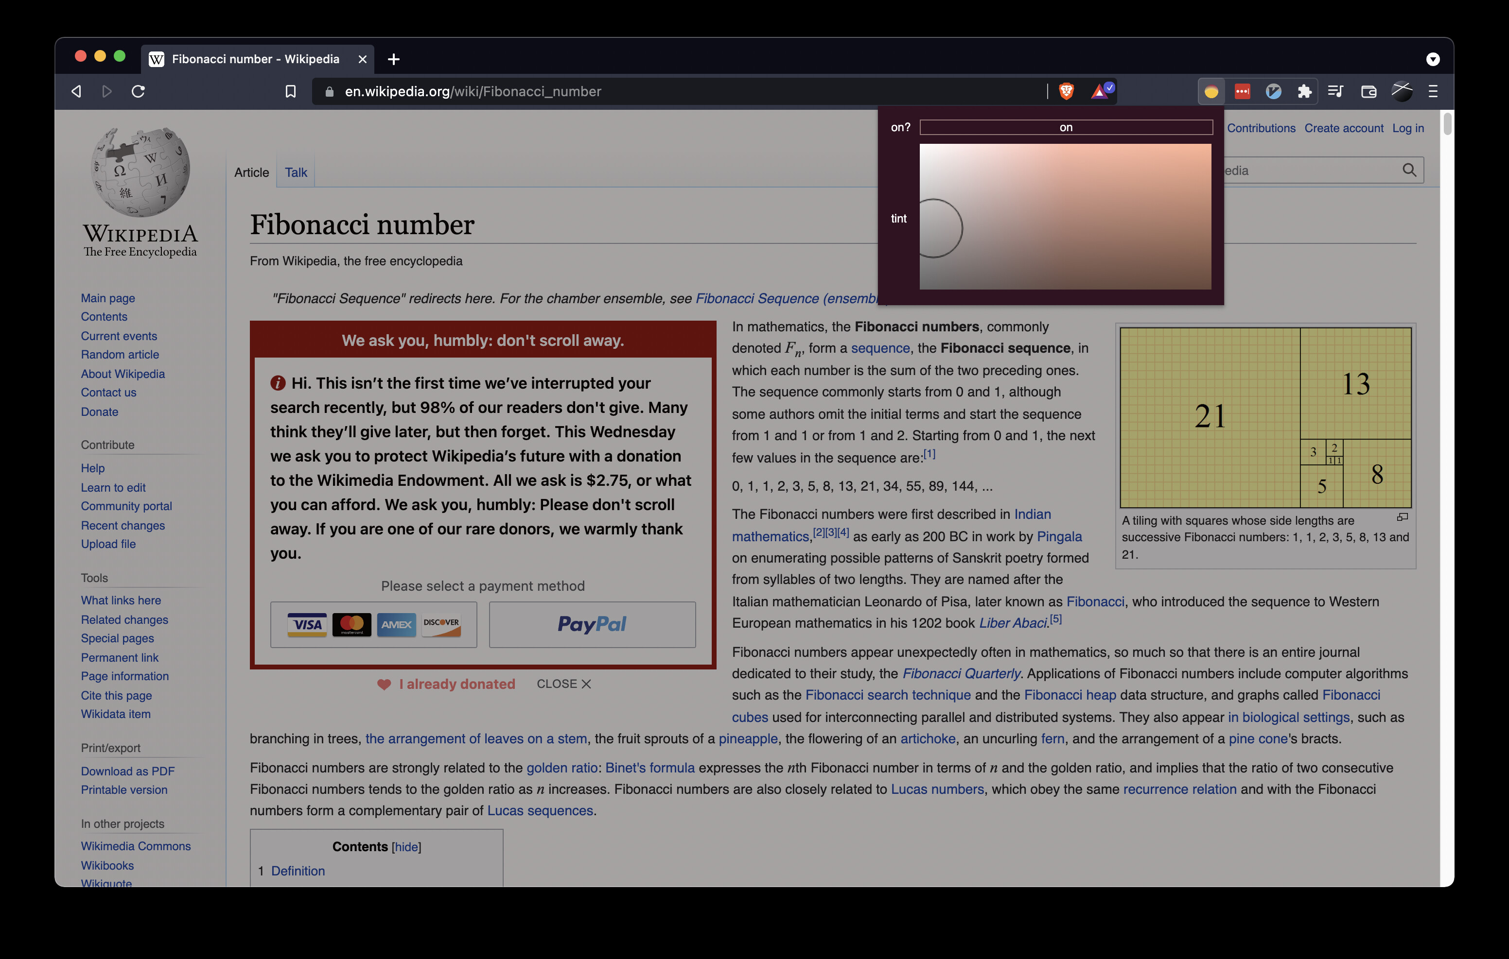This screenshot has height=959, width=1509.
Task: Click the Wikipedia search magnifier icon
Action: coord(1409,171)
